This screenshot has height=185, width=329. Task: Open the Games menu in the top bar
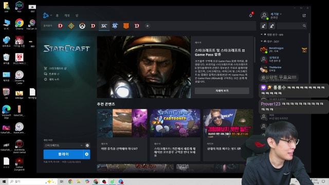click(x=67, y=15)
